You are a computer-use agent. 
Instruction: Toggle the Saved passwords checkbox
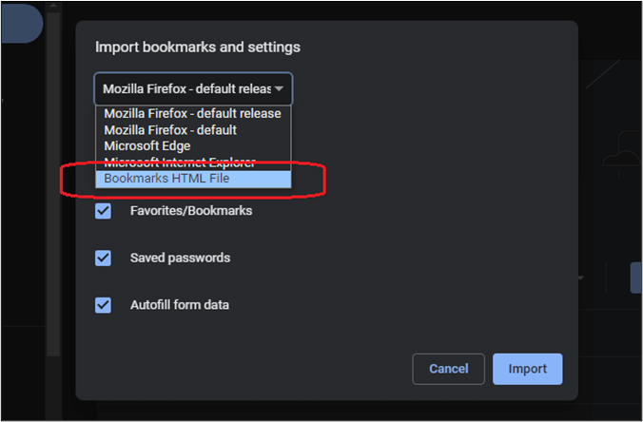(104, 258)
